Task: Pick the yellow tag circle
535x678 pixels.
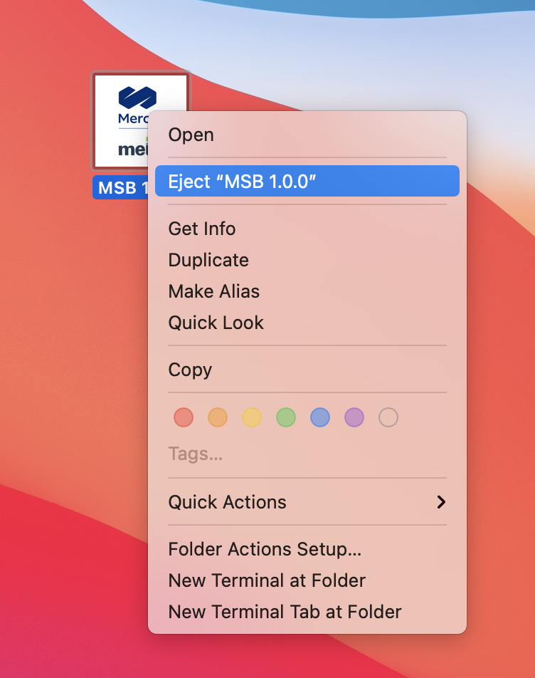Action: [252, 417]
